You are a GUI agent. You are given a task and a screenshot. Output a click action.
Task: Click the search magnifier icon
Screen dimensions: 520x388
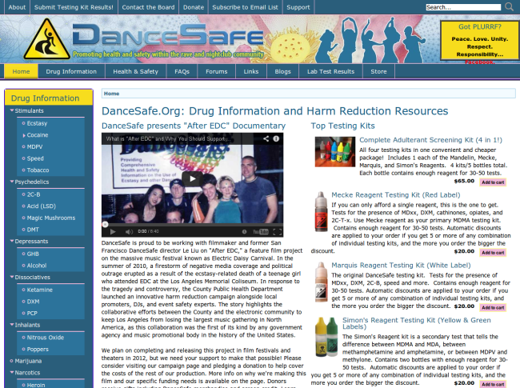[x=511, y=7]
